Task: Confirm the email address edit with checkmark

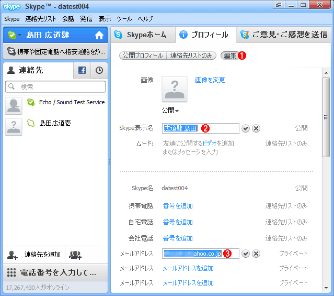Action: 246,254
